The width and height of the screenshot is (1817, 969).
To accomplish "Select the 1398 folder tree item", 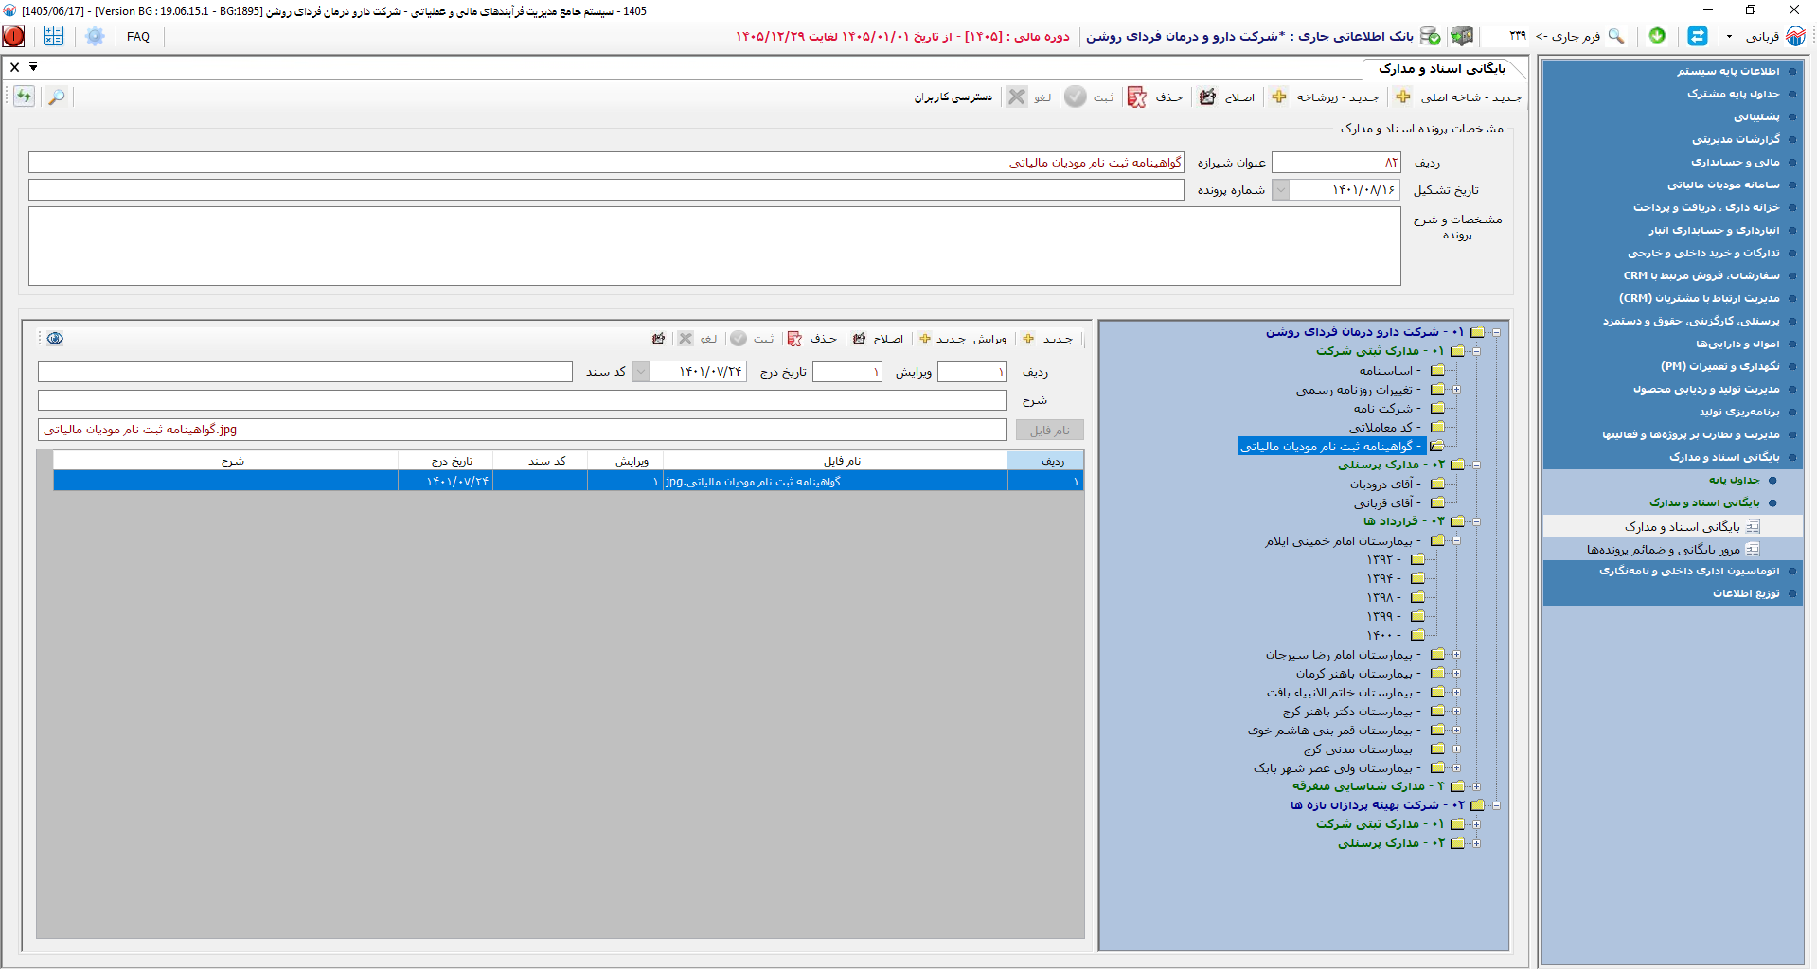I will 1383,598.
